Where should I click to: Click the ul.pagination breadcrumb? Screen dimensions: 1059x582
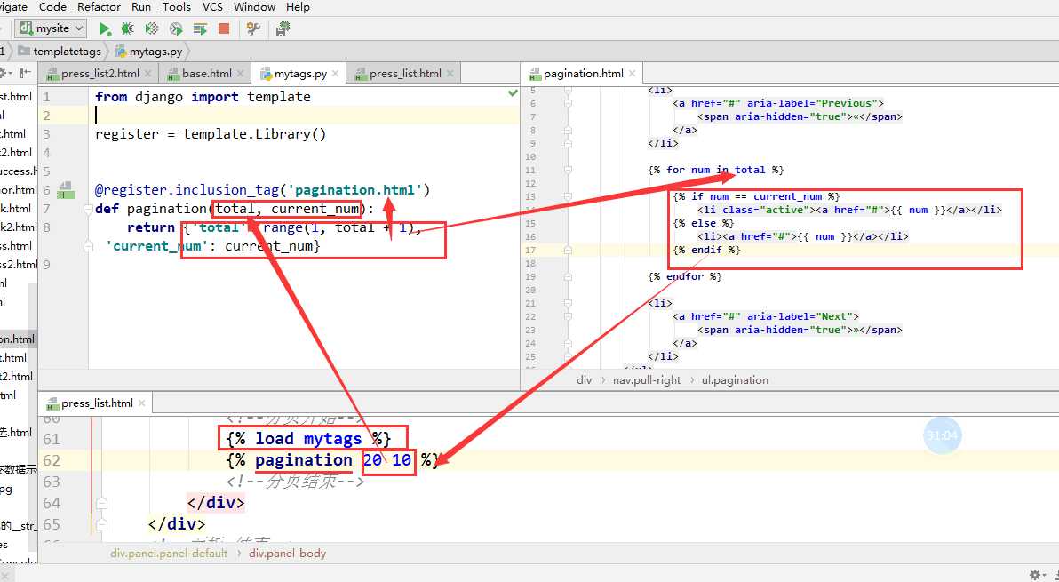pos(735,380)
